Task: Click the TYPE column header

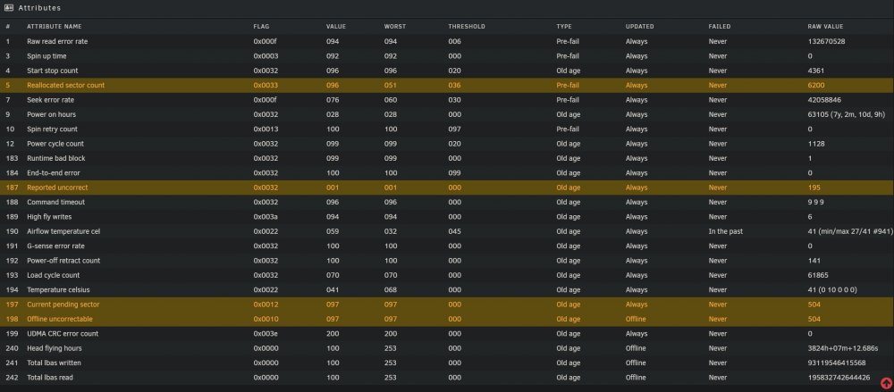Action: click(x=564, y=27)
